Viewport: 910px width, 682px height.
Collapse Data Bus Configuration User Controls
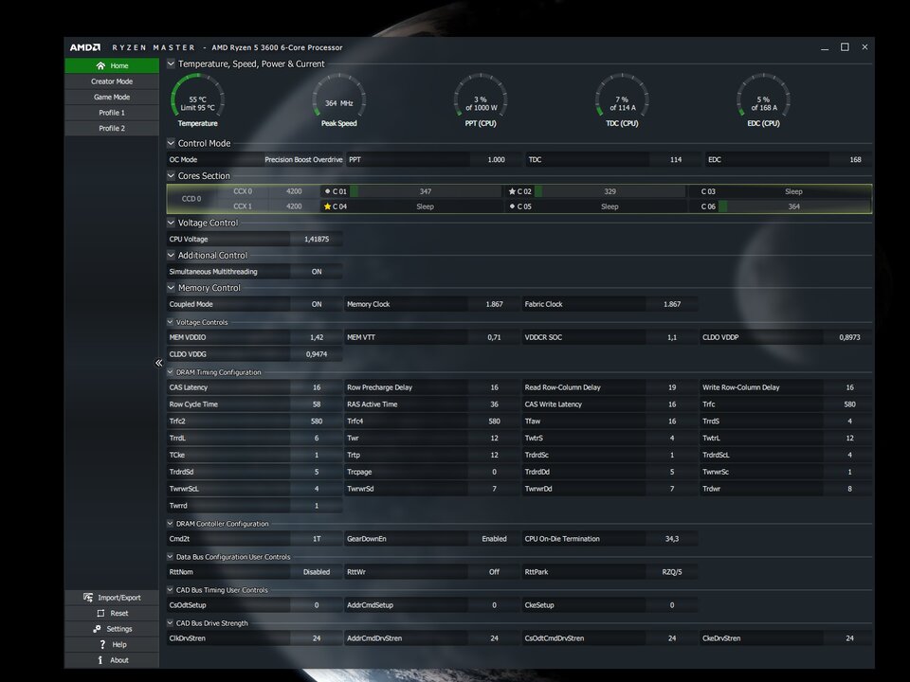[170, 557]
